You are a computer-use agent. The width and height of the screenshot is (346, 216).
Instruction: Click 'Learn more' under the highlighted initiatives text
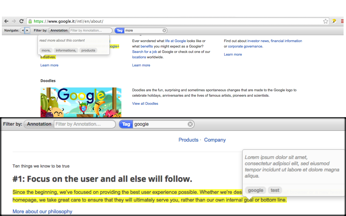click(49, 65)
